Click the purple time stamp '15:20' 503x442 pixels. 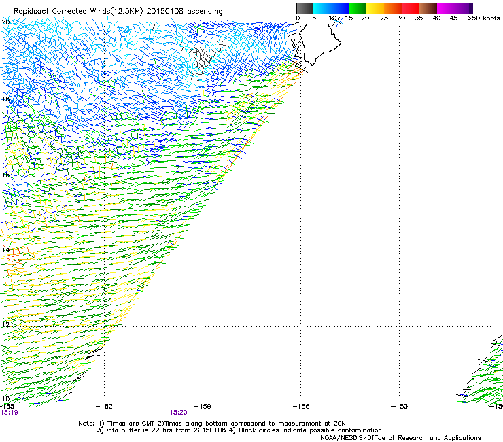tap(178, 413)
